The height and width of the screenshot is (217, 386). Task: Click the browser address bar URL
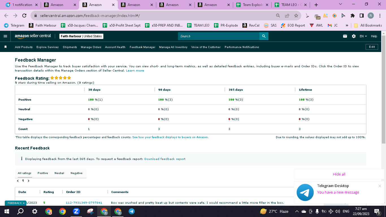90,16
